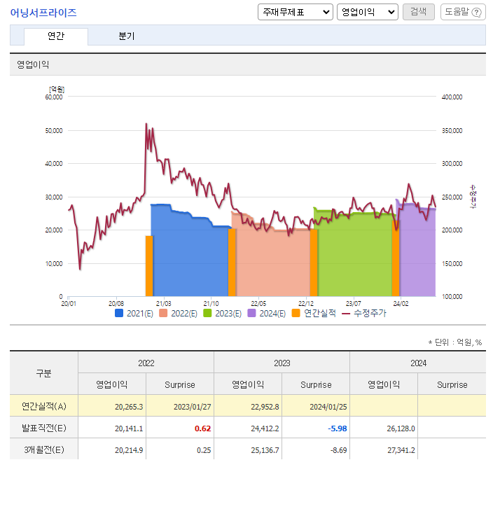Switch to the 연간 tab

(x=56, y=36)
